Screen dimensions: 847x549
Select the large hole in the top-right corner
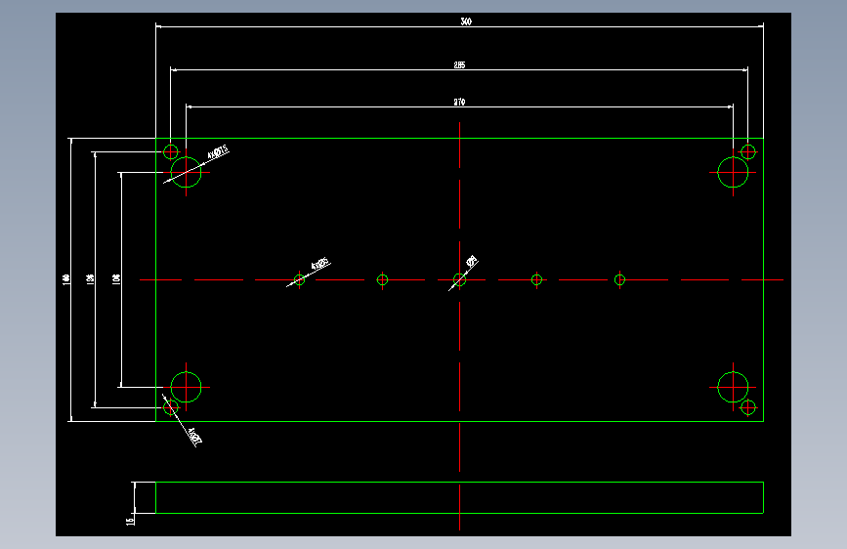tap(733, 172)
